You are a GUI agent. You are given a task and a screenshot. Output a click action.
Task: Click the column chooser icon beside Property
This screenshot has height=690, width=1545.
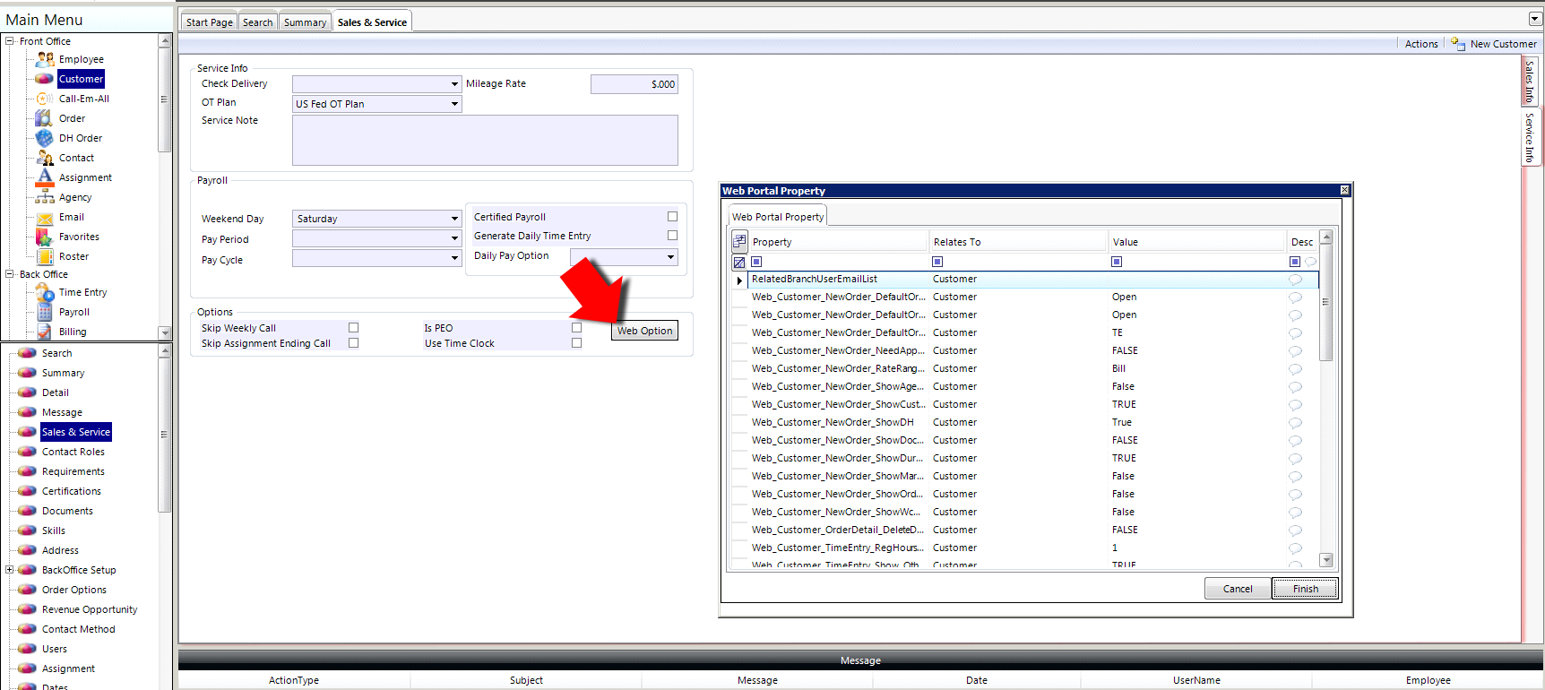pyautogui.click(x=739, y=241)
